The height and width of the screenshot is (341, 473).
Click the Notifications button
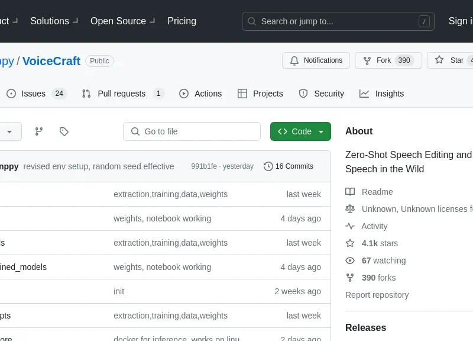(x=316, y=60)
